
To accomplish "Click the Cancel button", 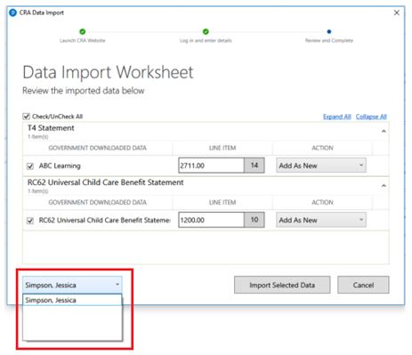I will pos(363,285).
